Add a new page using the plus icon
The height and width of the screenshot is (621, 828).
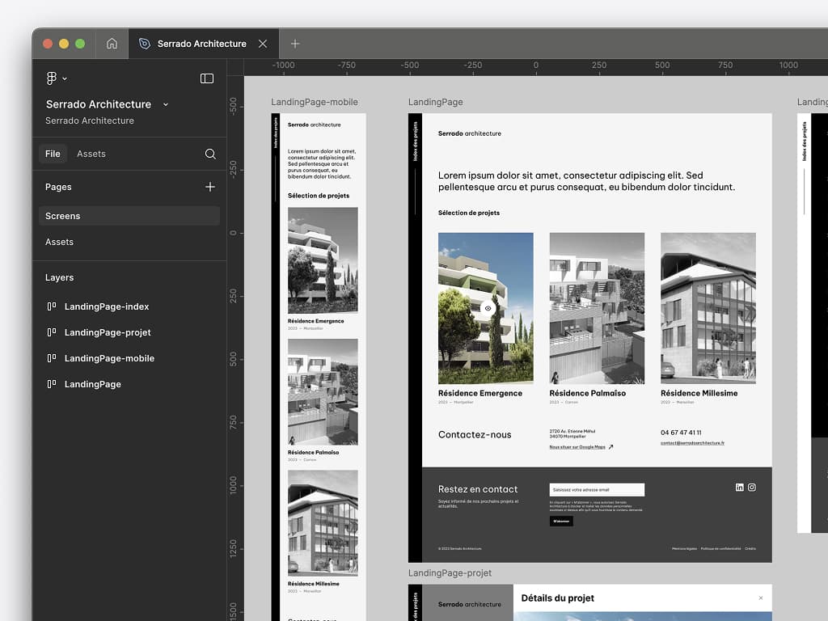[210, 187]
